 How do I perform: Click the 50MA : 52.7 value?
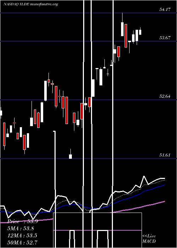click(23, 242)
